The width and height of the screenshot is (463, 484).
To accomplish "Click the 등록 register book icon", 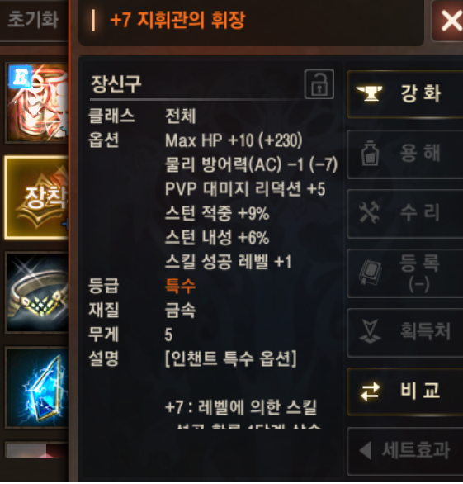I will [x=371, y=273].
